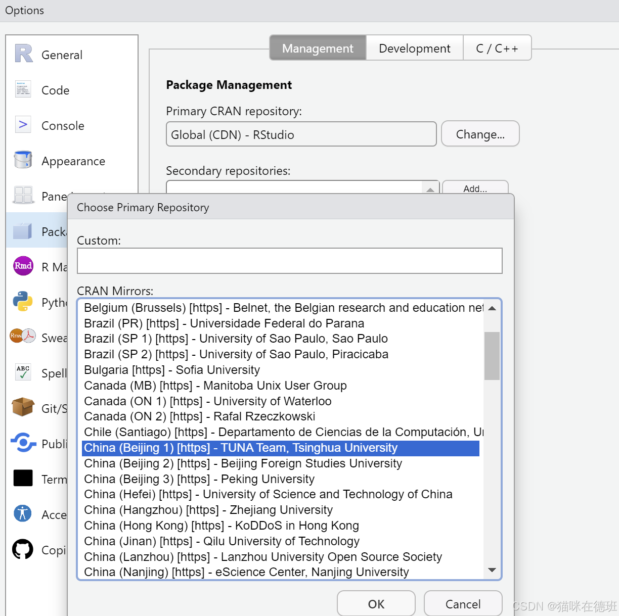This screenshot has width=619, height=616.
Task: Open the R Markdown Rmd icon
Action: pos(23,266)
